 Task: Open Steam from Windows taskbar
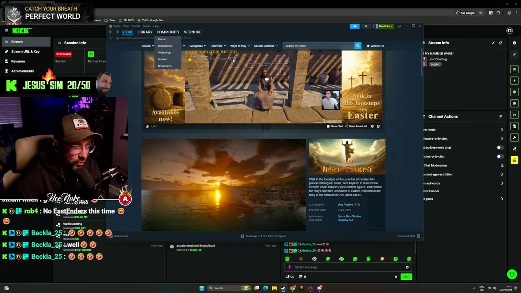tap(283, 288)
